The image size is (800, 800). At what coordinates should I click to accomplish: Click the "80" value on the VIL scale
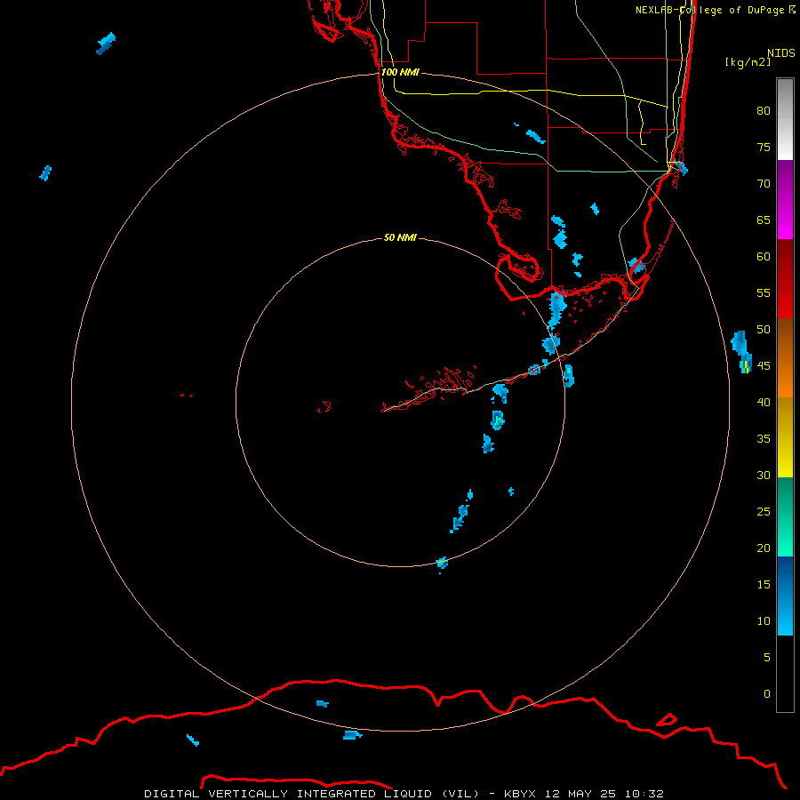pos(764,111)
